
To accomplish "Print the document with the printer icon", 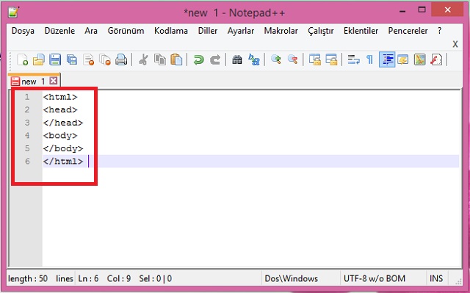I will pos(121,59).
